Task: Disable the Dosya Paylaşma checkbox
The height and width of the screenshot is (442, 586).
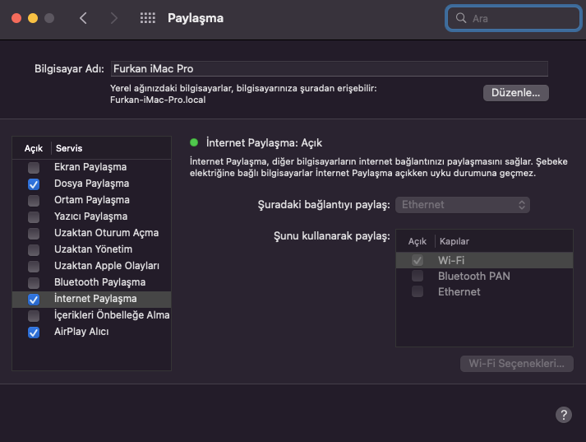Action: coord(34,184)
